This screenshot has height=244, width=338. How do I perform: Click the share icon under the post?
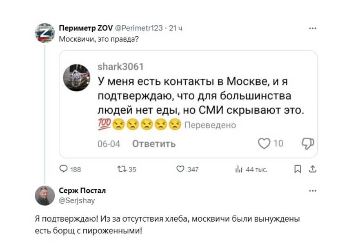313,169
